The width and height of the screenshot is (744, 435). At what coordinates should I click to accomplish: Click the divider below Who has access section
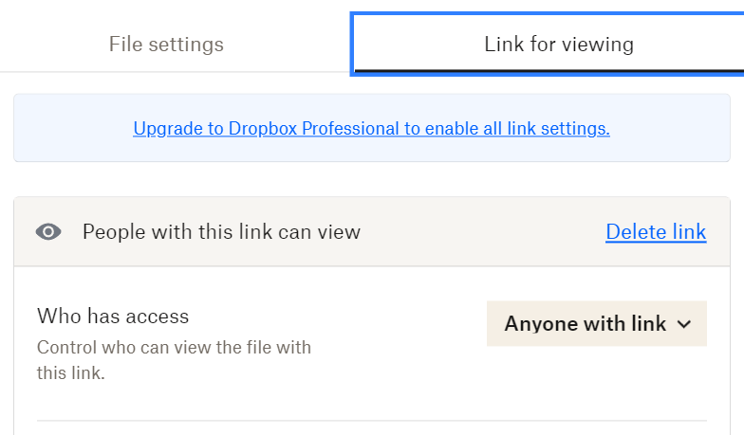(372, 421)
